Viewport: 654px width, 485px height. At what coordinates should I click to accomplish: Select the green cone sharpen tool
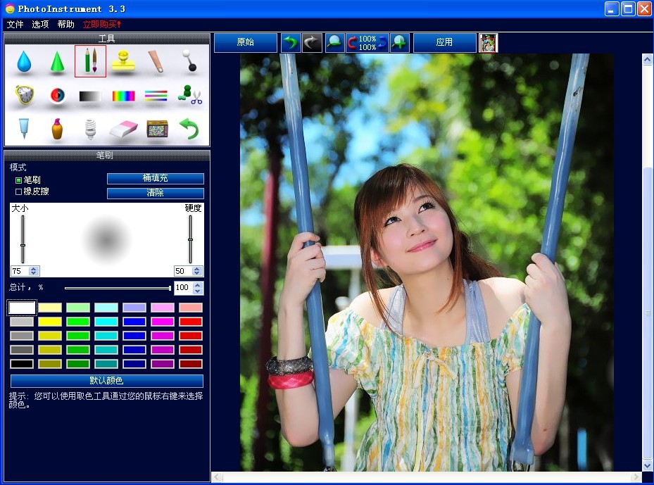point(57,62)
